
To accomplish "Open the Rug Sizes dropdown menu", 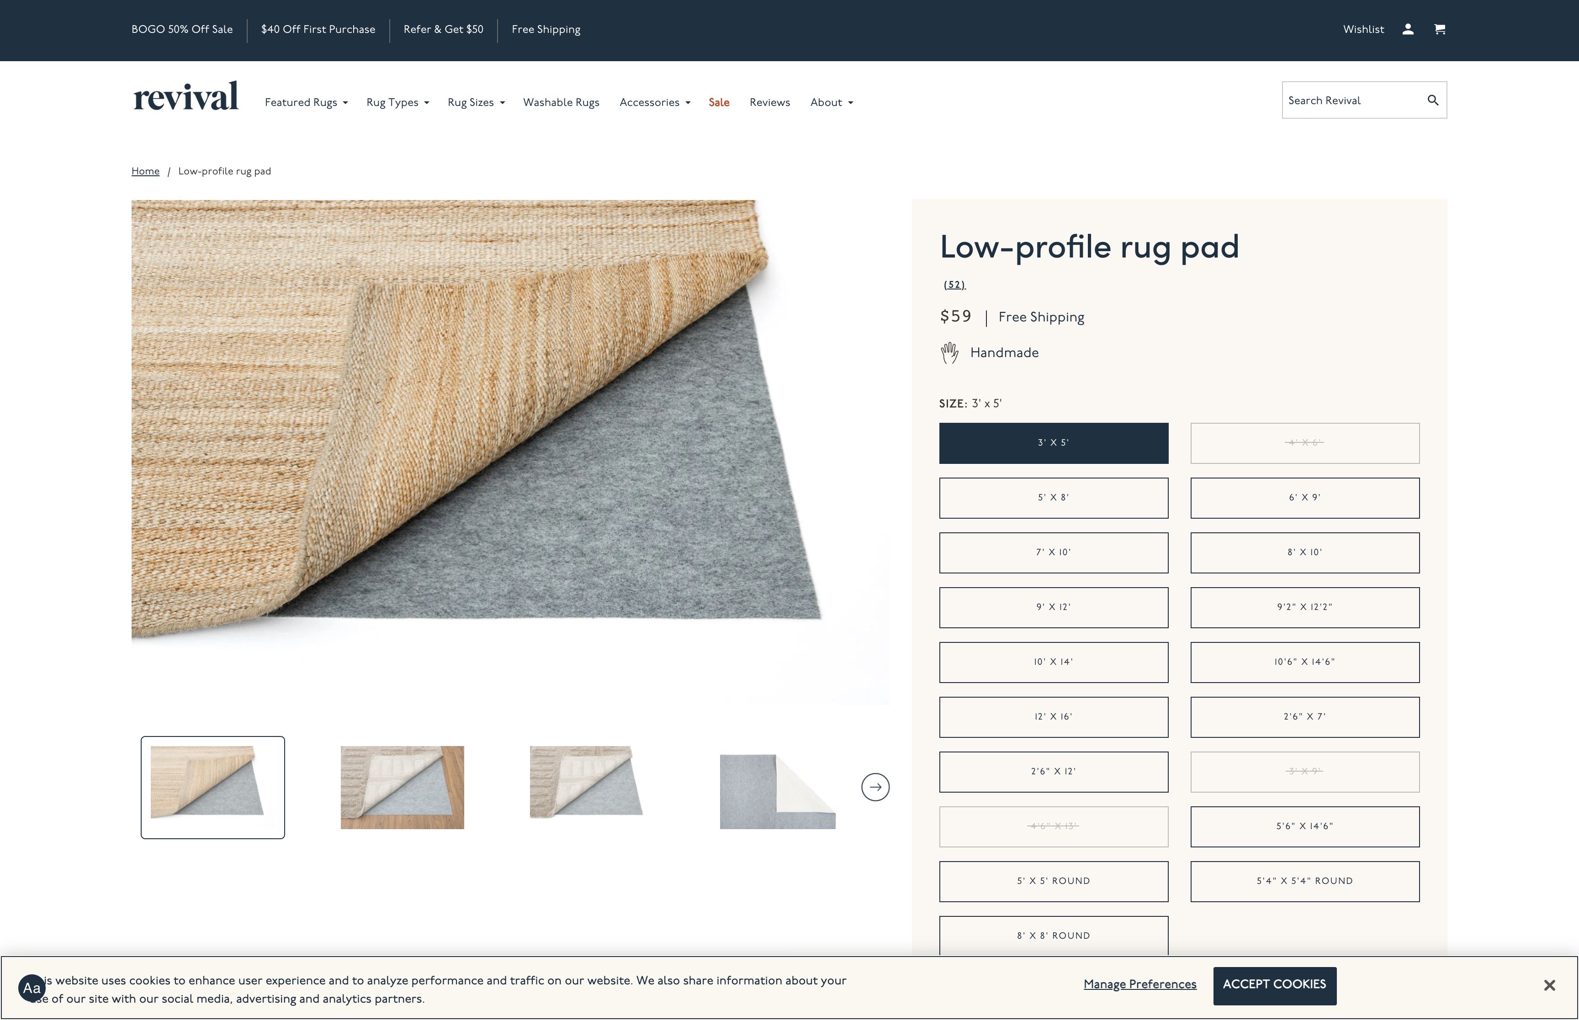I will pyautogui.click(x=476, y=102).
